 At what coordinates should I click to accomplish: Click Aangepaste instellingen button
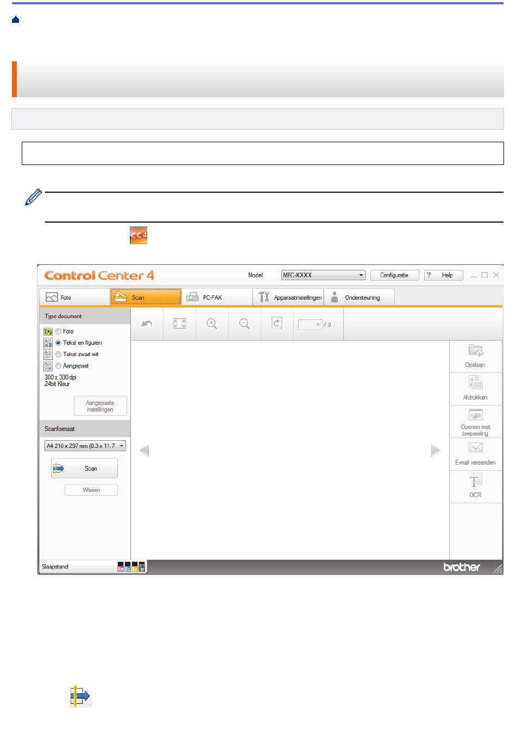point(100,406)
